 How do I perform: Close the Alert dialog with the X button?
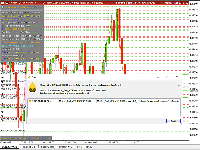(x=177, y=77)
